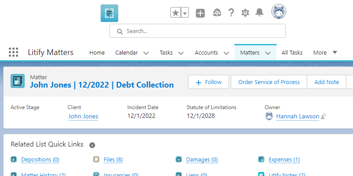The image size is (353, 176).
Task: Click the Favorites star icon
Action: pos(176,13)
